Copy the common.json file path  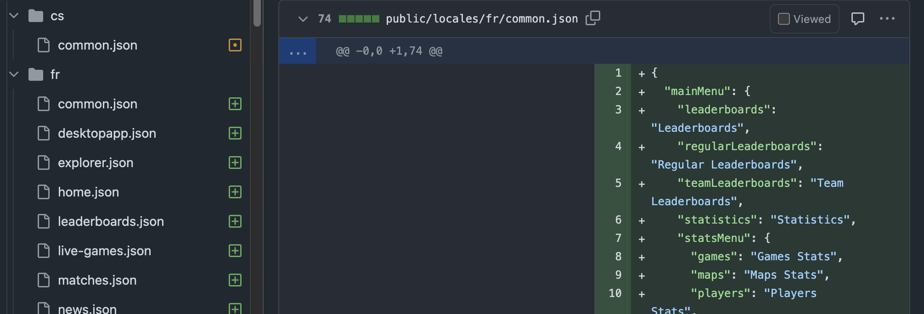point(593,18)
